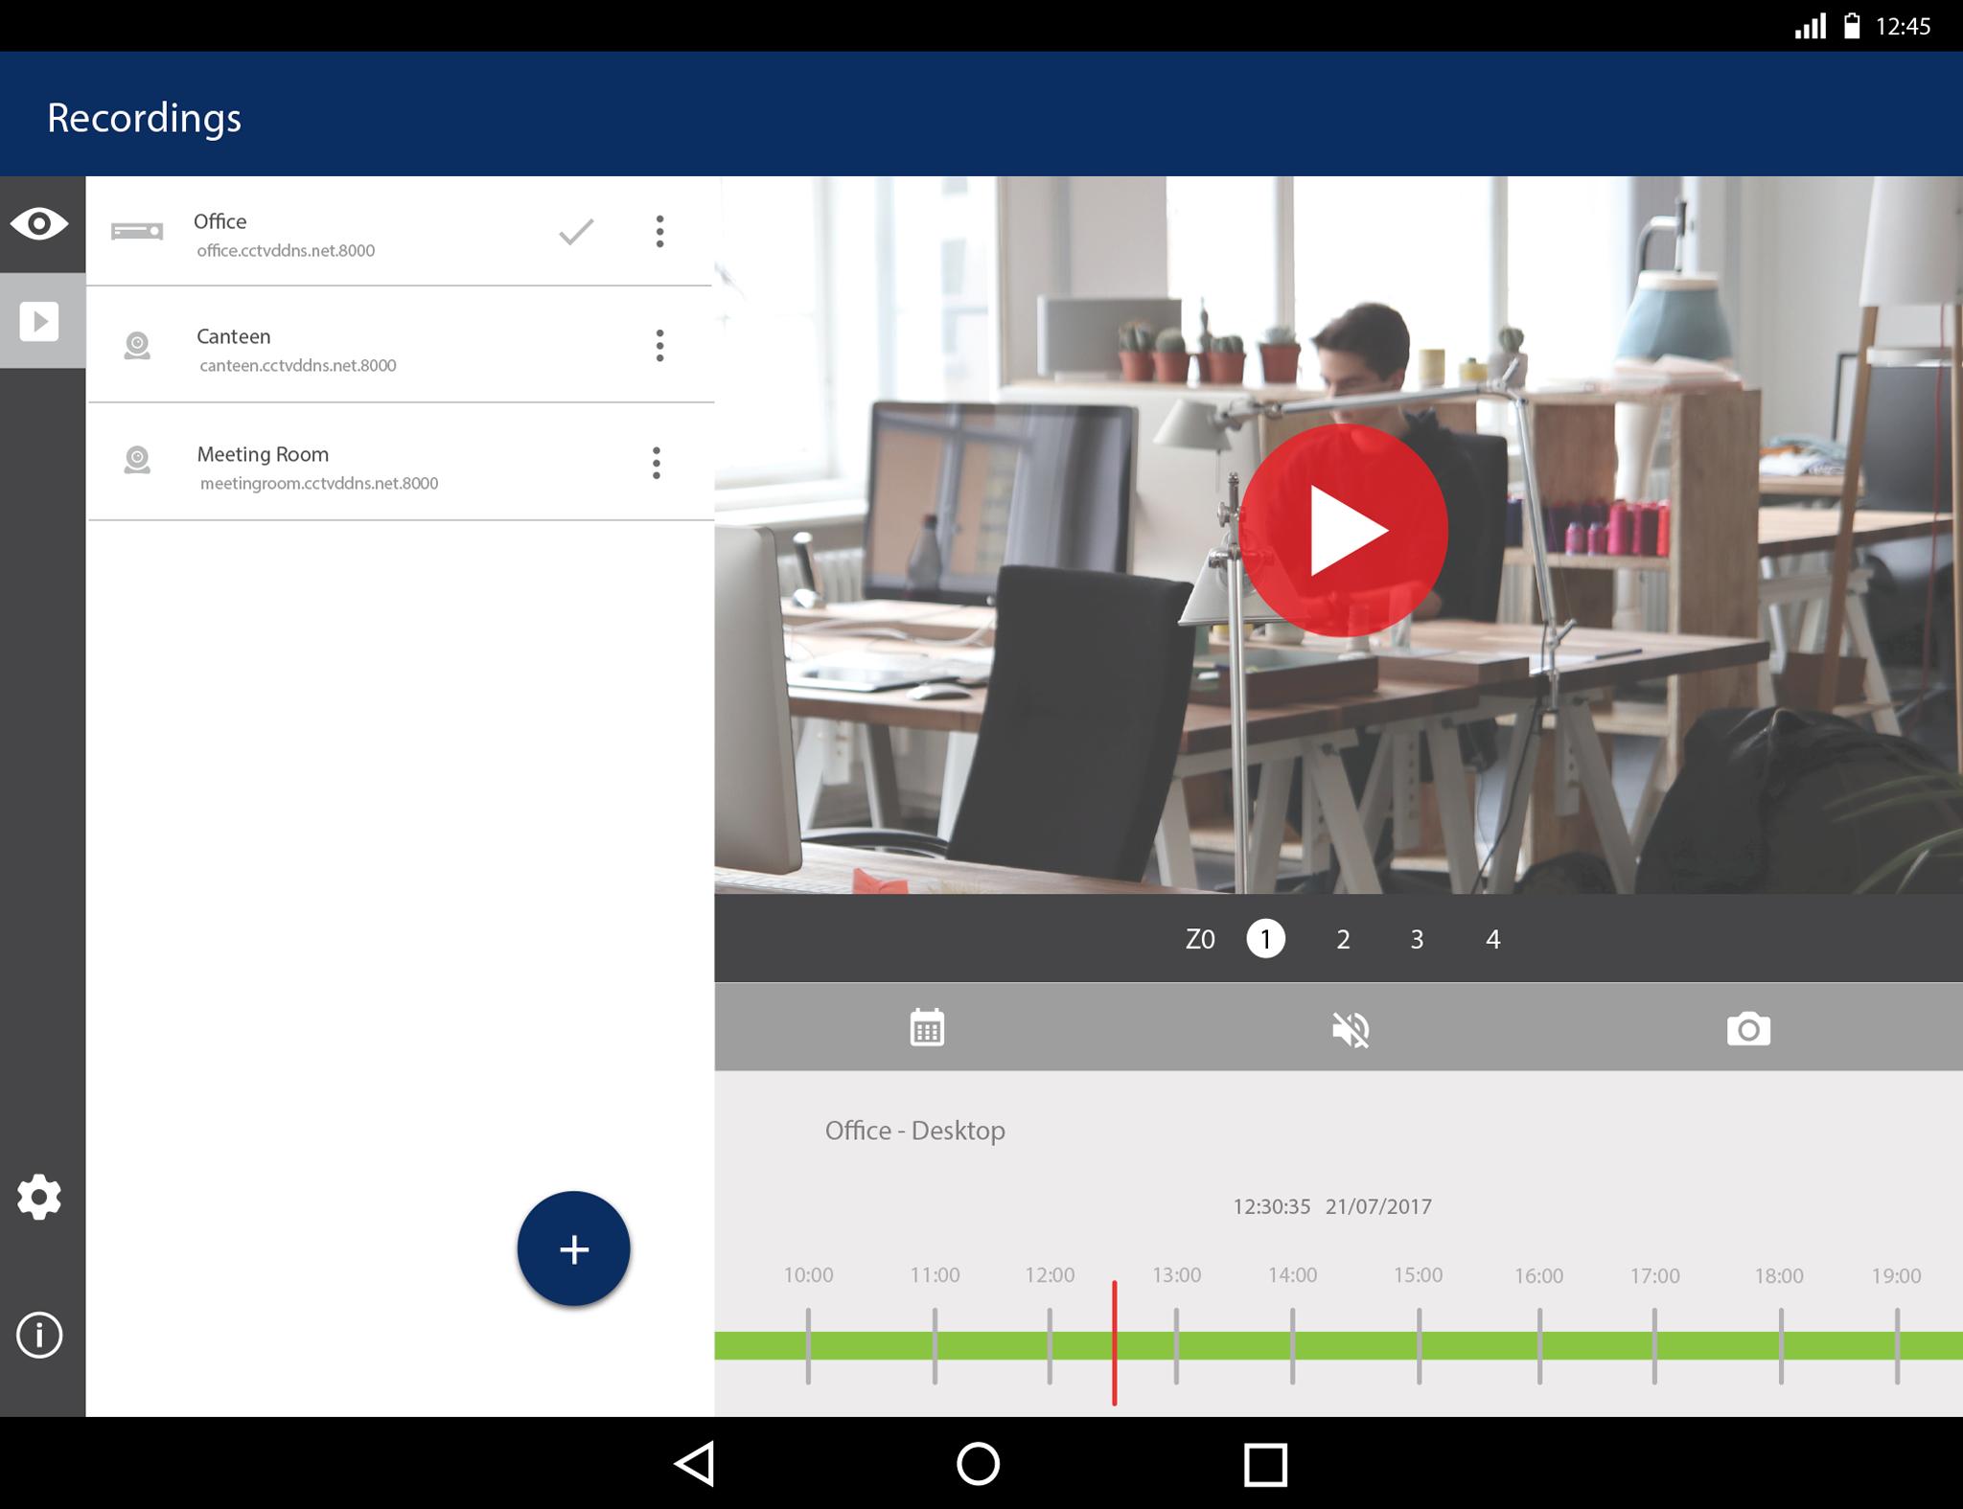
Task: Click the 12:45 status bar clock
Action: coord(1903,27)
